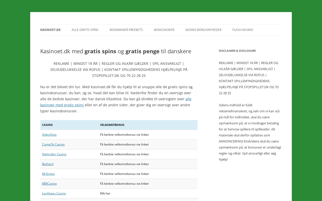Click MrGreen row welcome bonus text
The width and height of the screenshot is (322, 201).
click(x=124, y=174)
